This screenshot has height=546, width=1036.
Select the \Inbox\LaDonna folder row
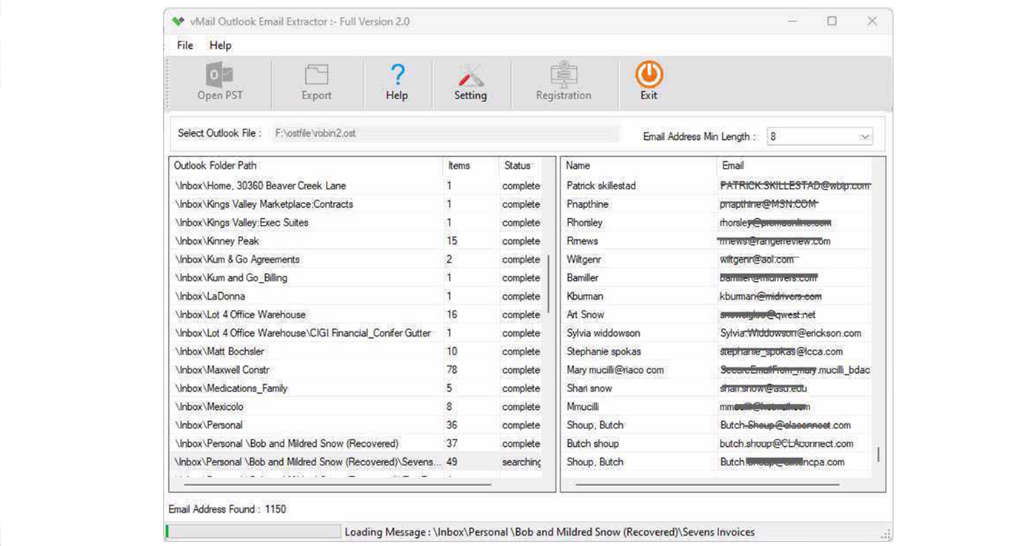tap(356, 296)
